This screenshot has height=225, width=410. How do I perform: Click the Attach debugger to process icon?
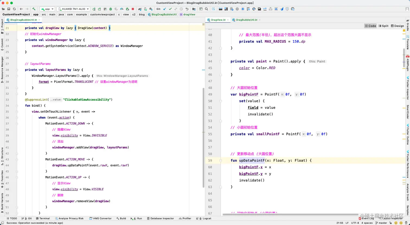pos(127,9)
